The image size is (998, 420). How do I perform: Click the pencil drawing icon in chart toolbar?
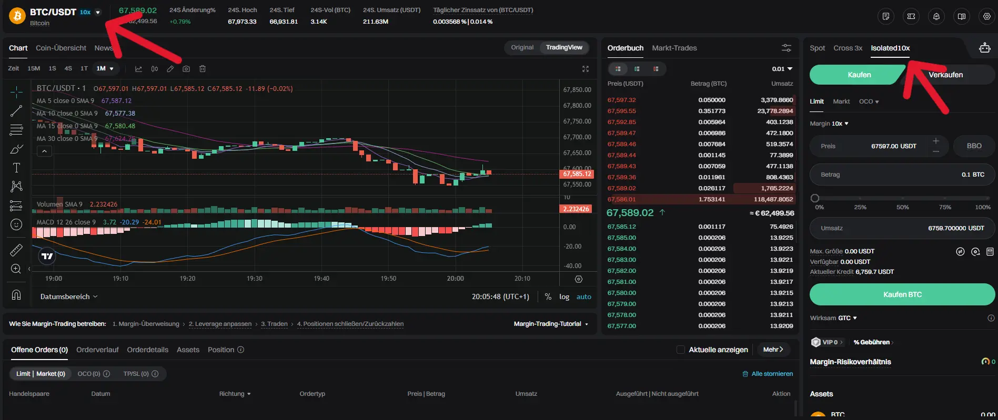pos(170,69)
